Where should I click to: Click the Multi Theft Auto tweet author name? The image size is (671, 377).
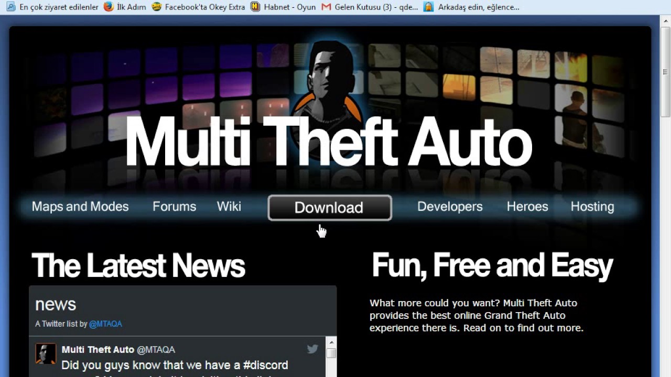point(98,349)
